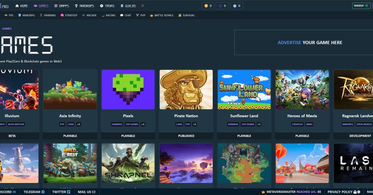Click the Sunflower Land title
Image resolution: width=373 pixels, height=195 pixels.
[x=244, y=116]
